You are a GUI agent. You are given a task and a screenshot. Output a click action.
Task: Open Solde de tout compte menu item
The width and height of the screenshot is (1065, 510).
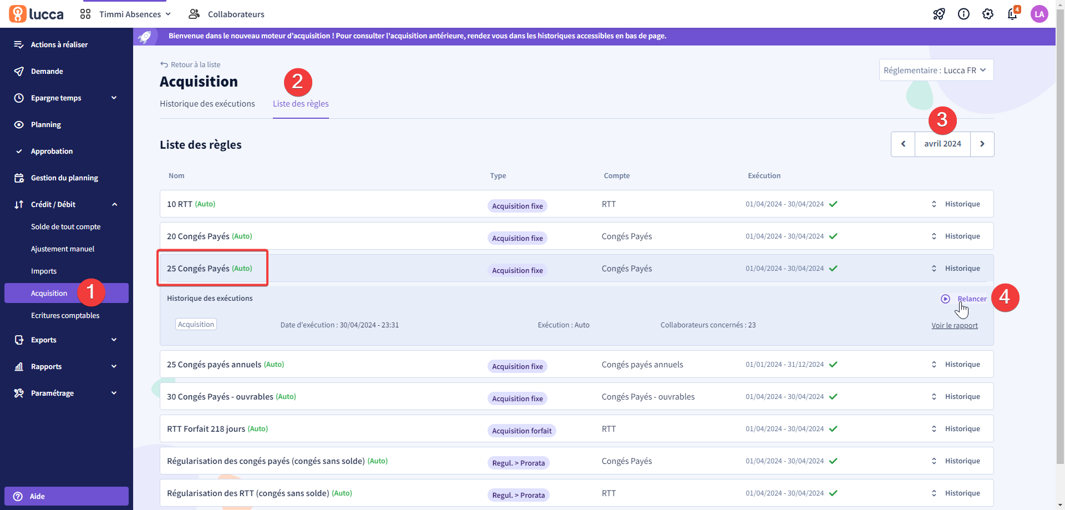click(65, 226)
